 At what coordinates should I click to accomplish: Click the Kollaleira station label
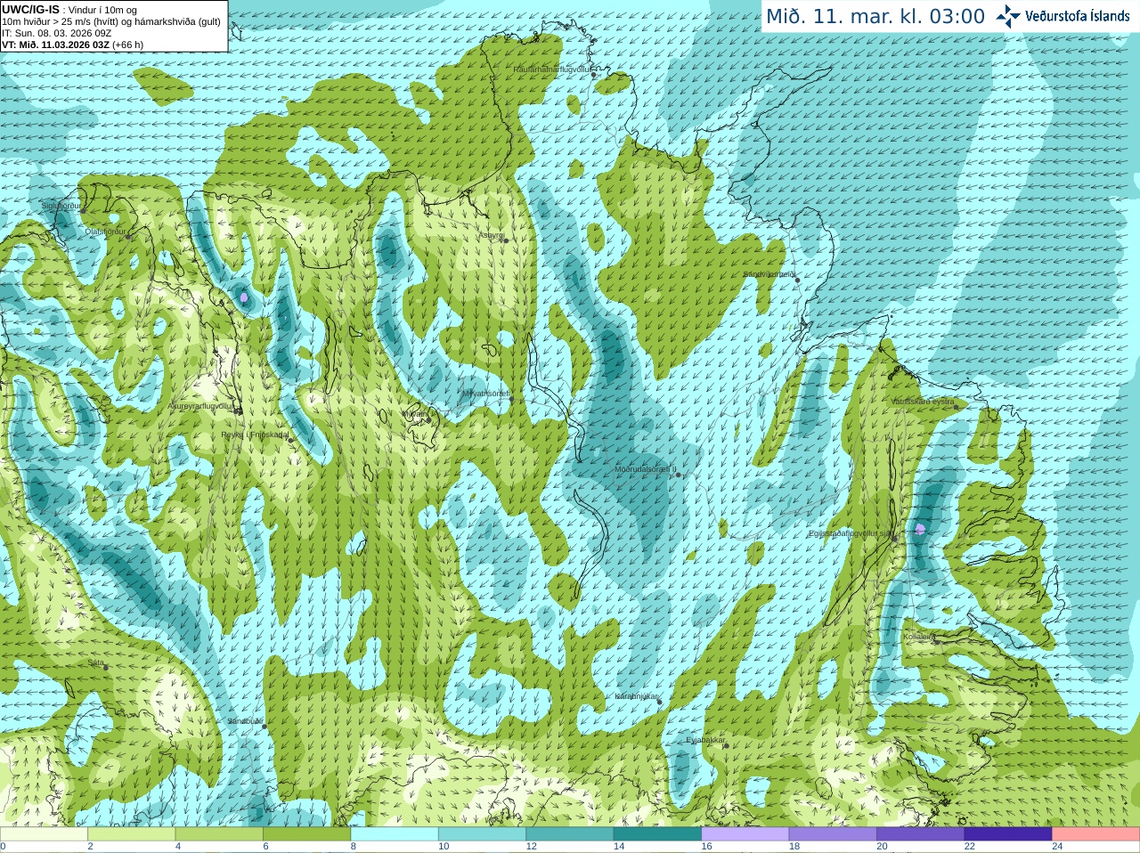[918, 637]
